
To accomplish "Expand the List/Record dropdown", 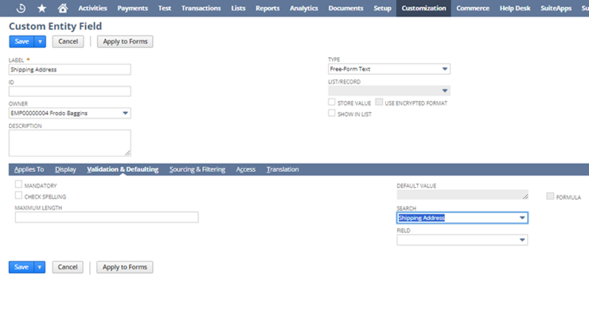I will coord(445,91).
